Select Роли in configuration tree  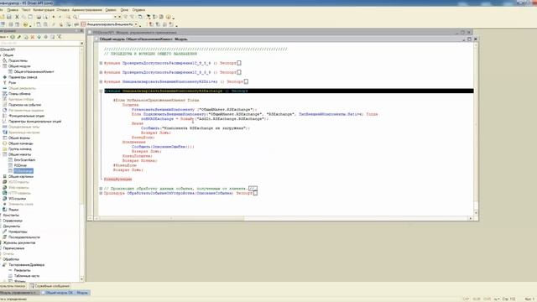(12, 82)
